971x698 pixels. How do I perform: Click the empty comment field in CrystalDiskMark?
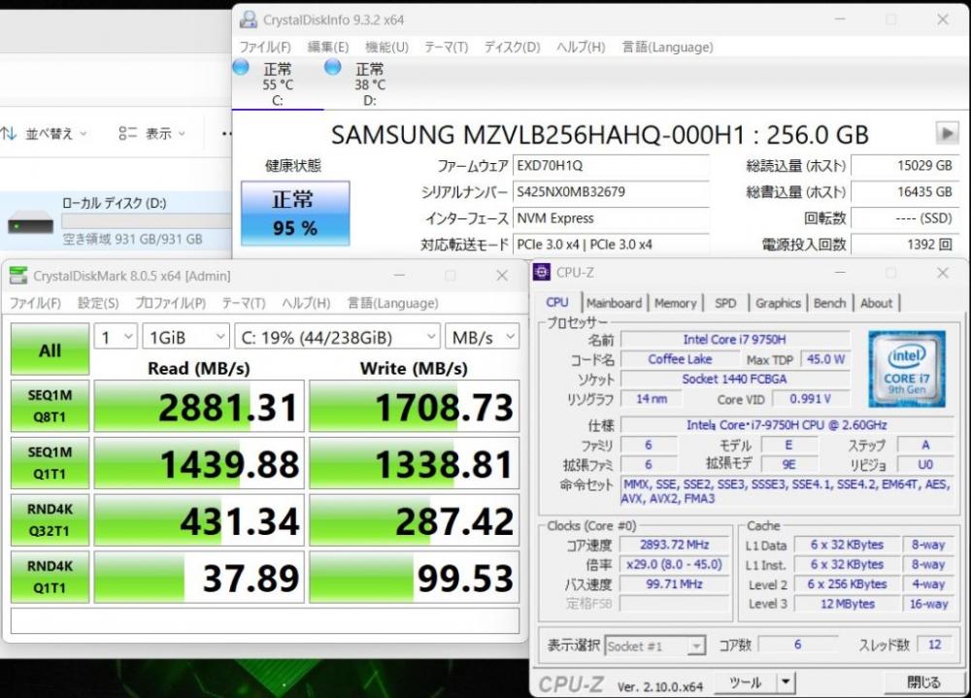(x=265, y=620)
